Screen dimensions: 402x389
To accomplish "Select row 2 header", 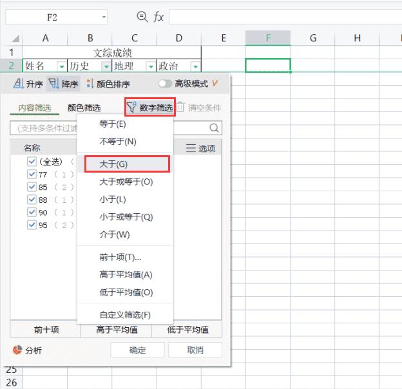I will (12, 66).
